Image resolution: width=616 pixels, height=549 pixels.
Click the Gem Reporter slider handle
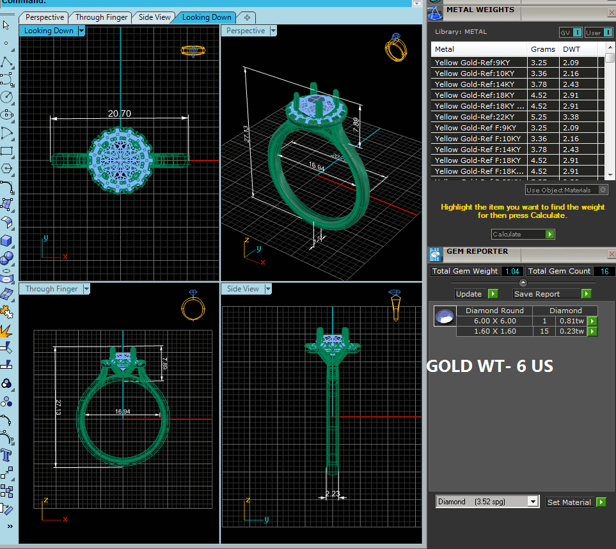[523, 282]
